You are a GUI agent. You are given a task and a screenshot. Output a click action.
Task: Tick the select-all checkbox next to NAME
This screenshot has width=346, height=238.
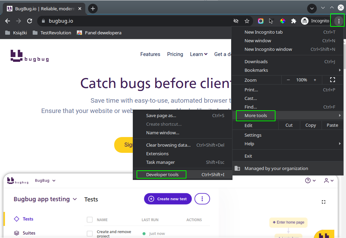point(89,220)
